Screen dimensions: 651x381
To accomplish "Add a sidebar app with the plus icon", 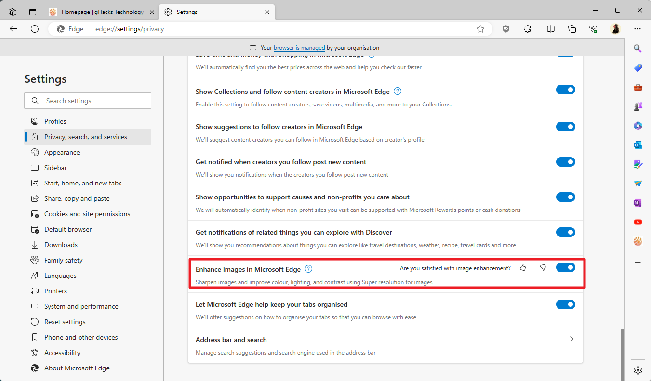I will coord(638,262).
